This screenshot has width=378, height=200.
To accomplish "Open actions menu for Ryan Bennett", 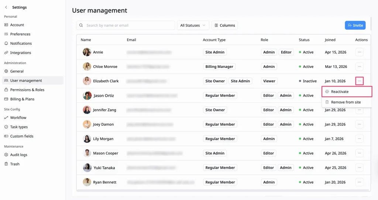I will pos(359,182).
